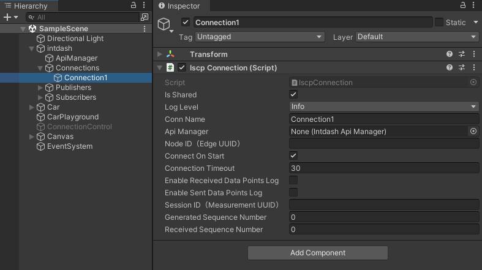Open the Log Level dropdown
Screen dimensions: 482x270
384,107
